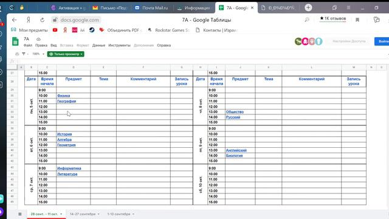Switch to the 'Письмо' mail browser tab
389x219 pixels.
pyautogui.click(x=109, y=8)
